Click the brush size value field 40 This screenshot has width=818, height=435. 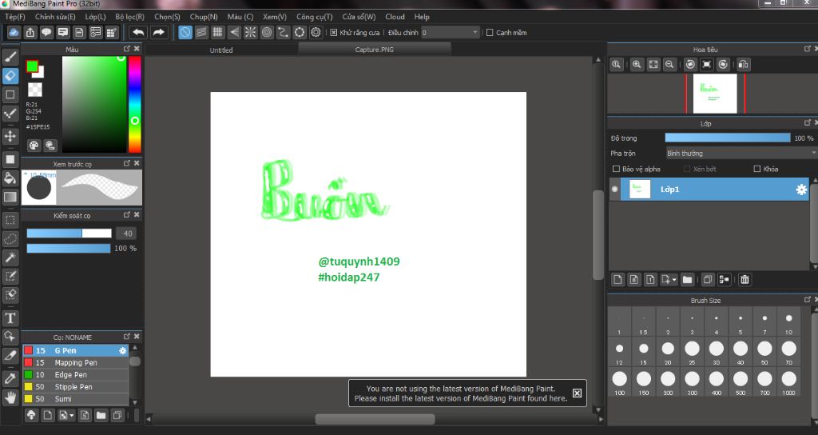coord(127,233)
